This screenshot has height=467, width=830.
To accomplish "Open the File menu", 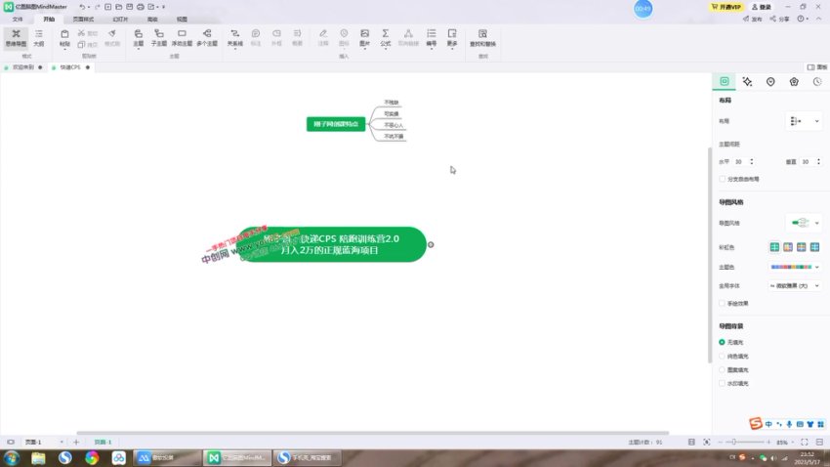I will click(x=18, y=20).
